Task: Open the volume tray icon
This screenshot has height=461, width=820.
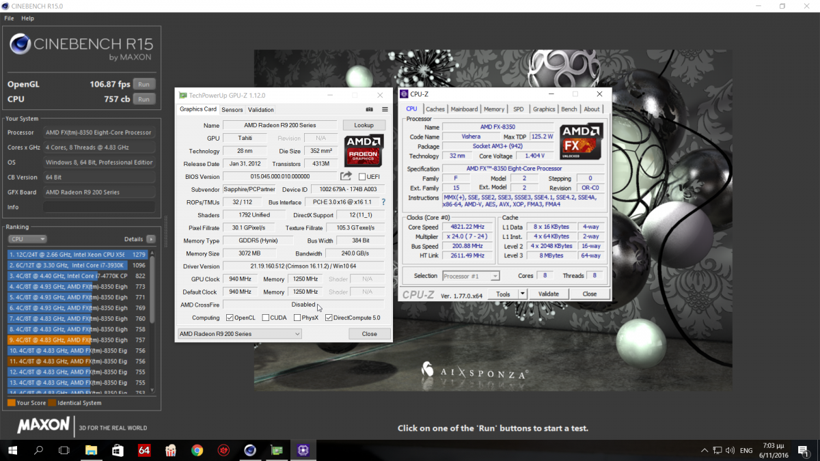Action: [x=731, y=451]
